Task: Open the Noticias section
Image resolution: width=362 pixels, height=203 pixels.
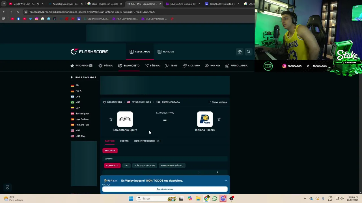Action: [x=166, y=52]
